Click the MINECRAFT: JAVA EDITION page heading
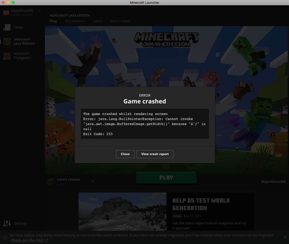This screenshot has width=289, height=244. [70, 16]
